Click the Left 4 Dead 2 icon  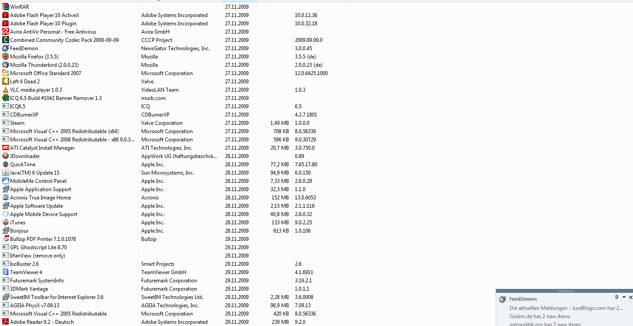tap(5, 82)
